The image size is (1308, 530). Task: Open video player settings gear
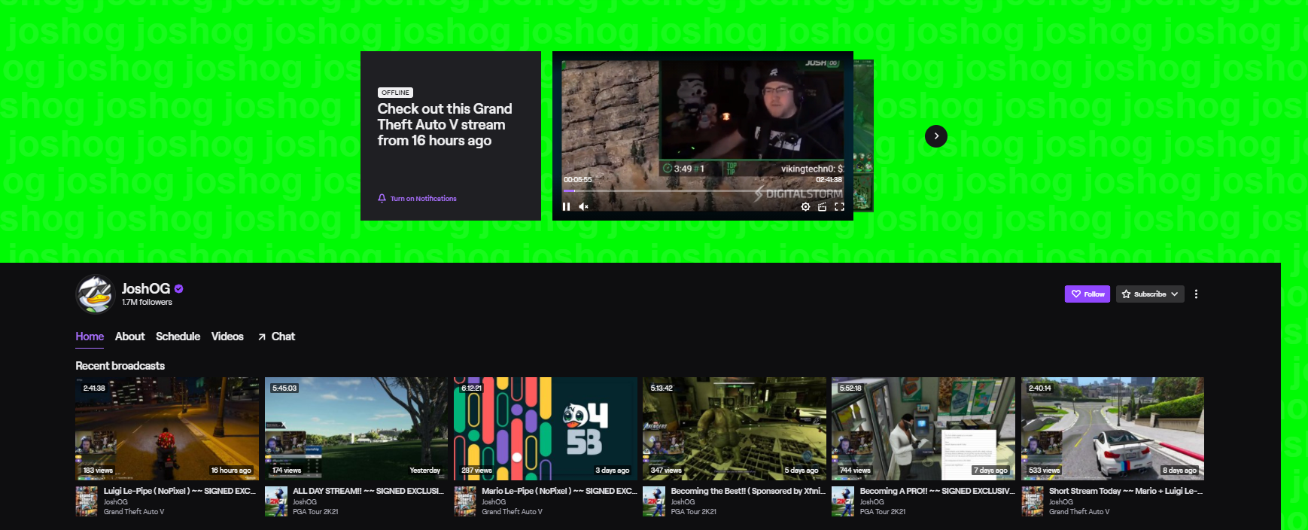point(805,206)
